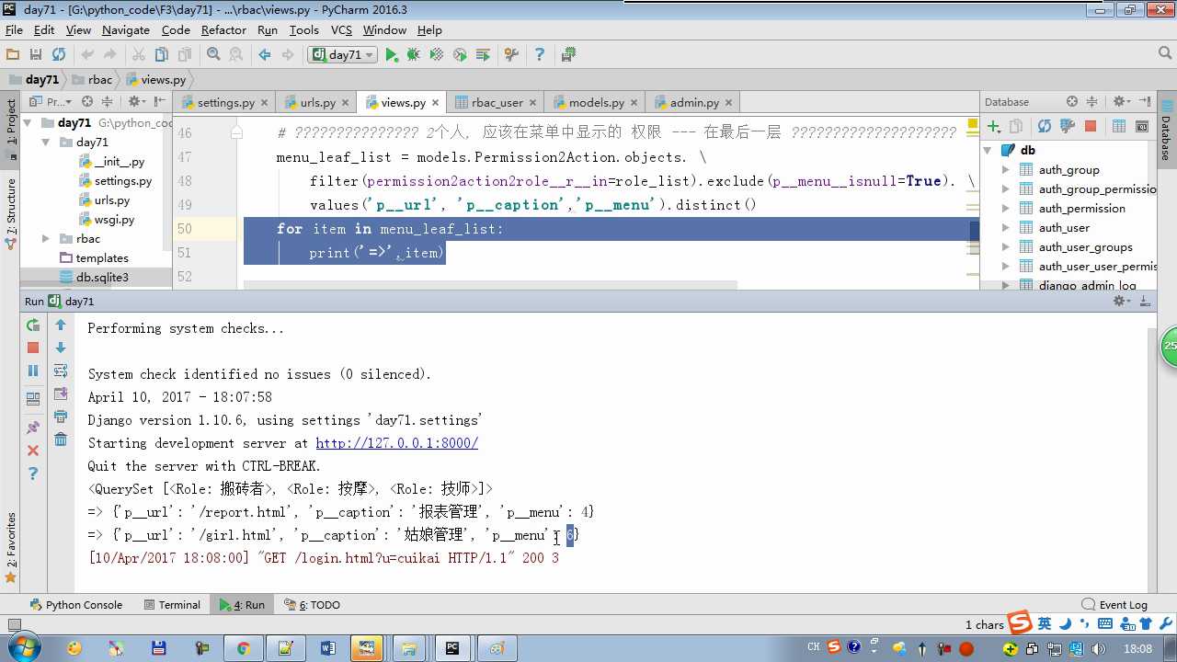Navigate back with blue arrow
This screenshot has width=1177, height=662.
265,55
